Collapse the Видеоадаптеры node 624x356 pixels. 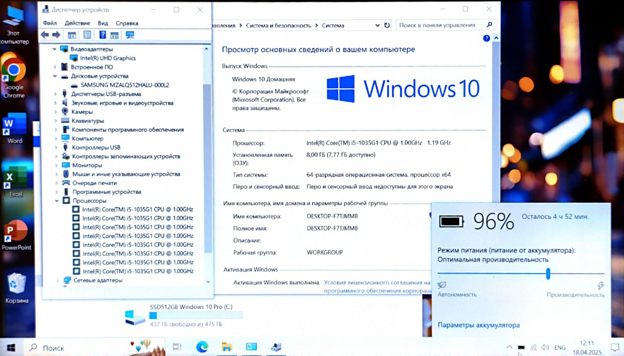click(x=54, y=49)
